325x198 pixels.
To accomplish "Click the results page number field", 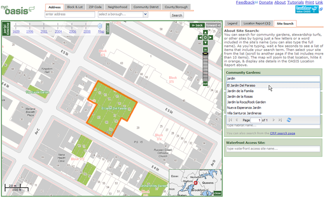I will coord(256,120).
